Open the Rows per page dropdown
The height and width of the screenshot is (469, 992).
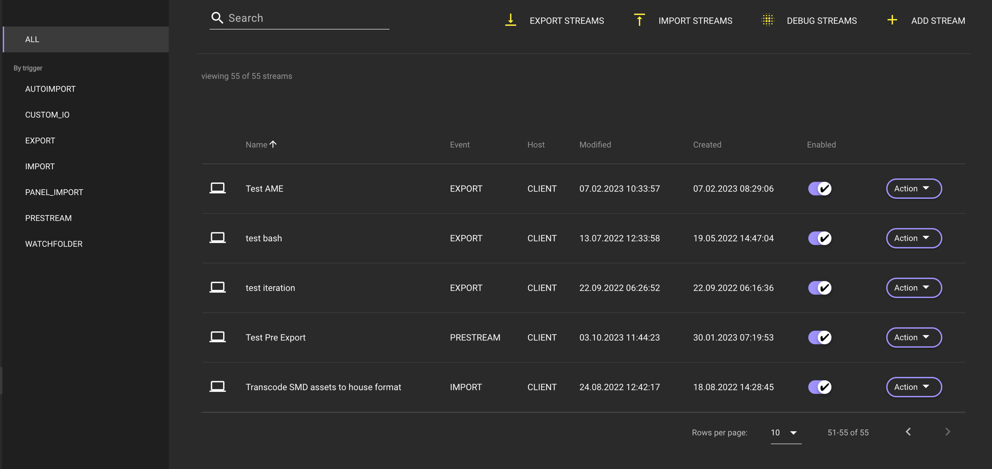coord(785,433)
